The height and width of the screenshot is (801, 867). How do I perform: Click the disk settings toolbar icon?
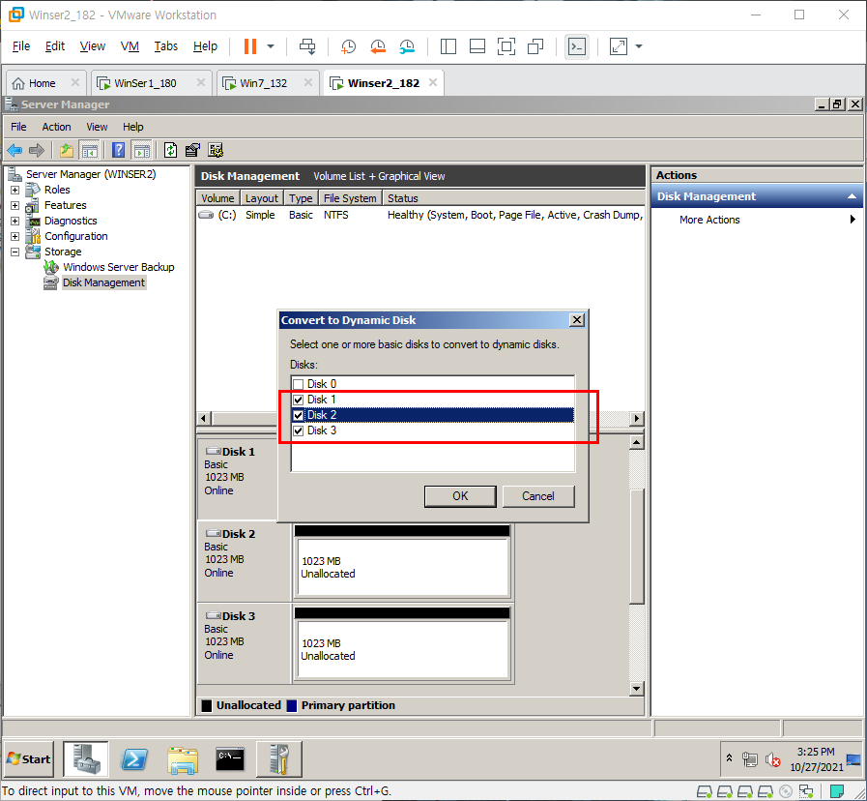tap(216, 150)
